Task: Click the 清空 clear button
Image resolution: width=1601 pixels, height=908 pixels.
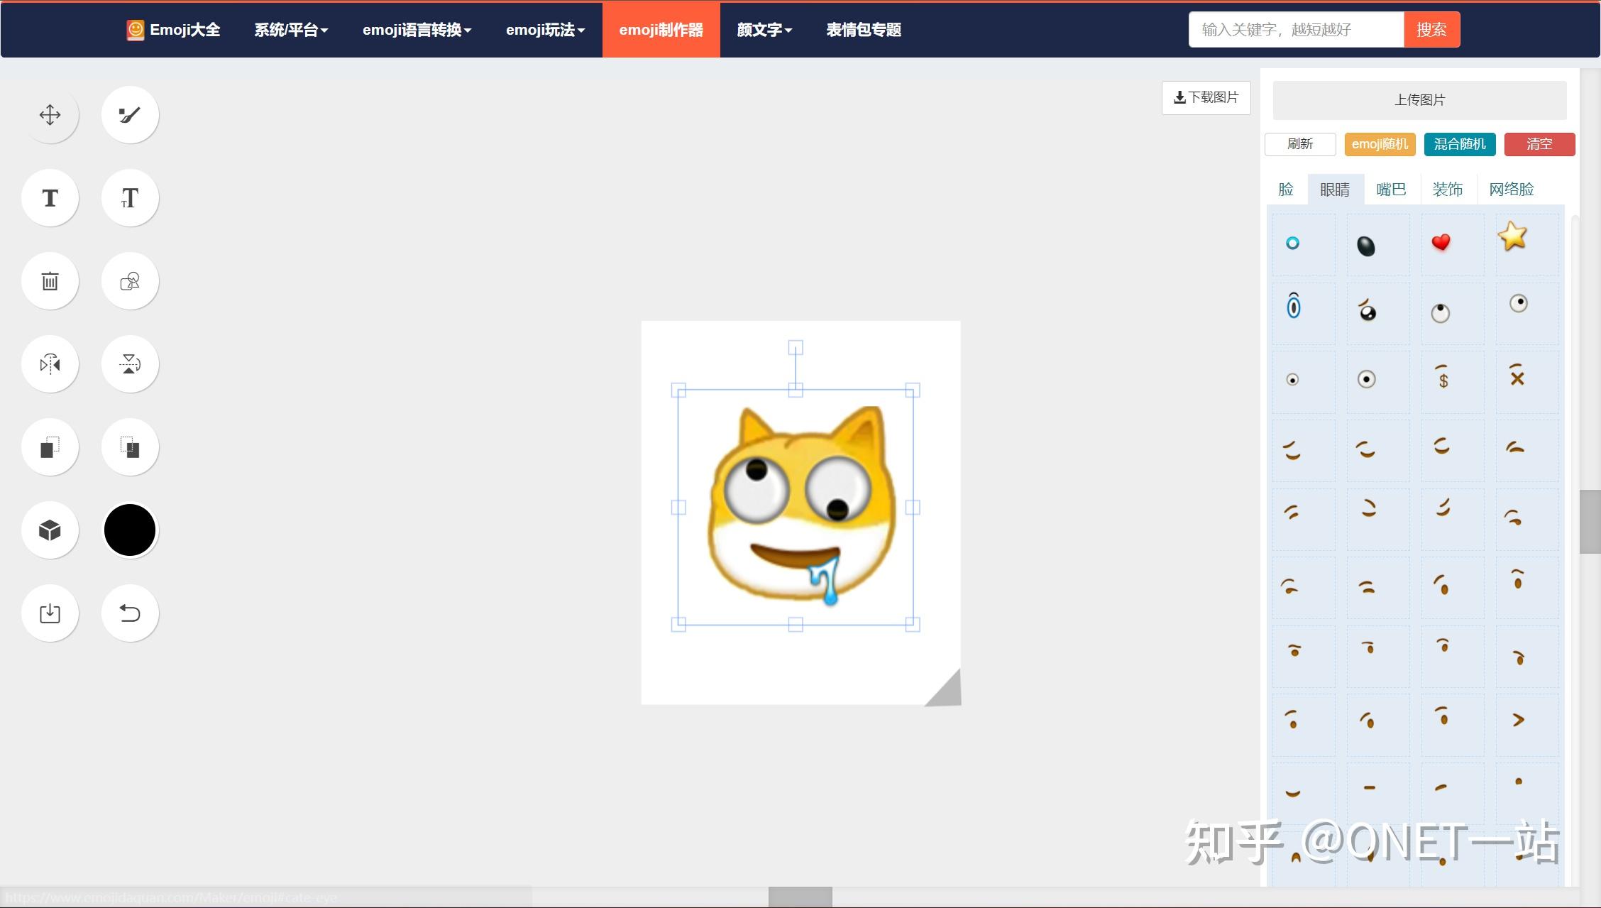Action: [x=1539, y=144]
